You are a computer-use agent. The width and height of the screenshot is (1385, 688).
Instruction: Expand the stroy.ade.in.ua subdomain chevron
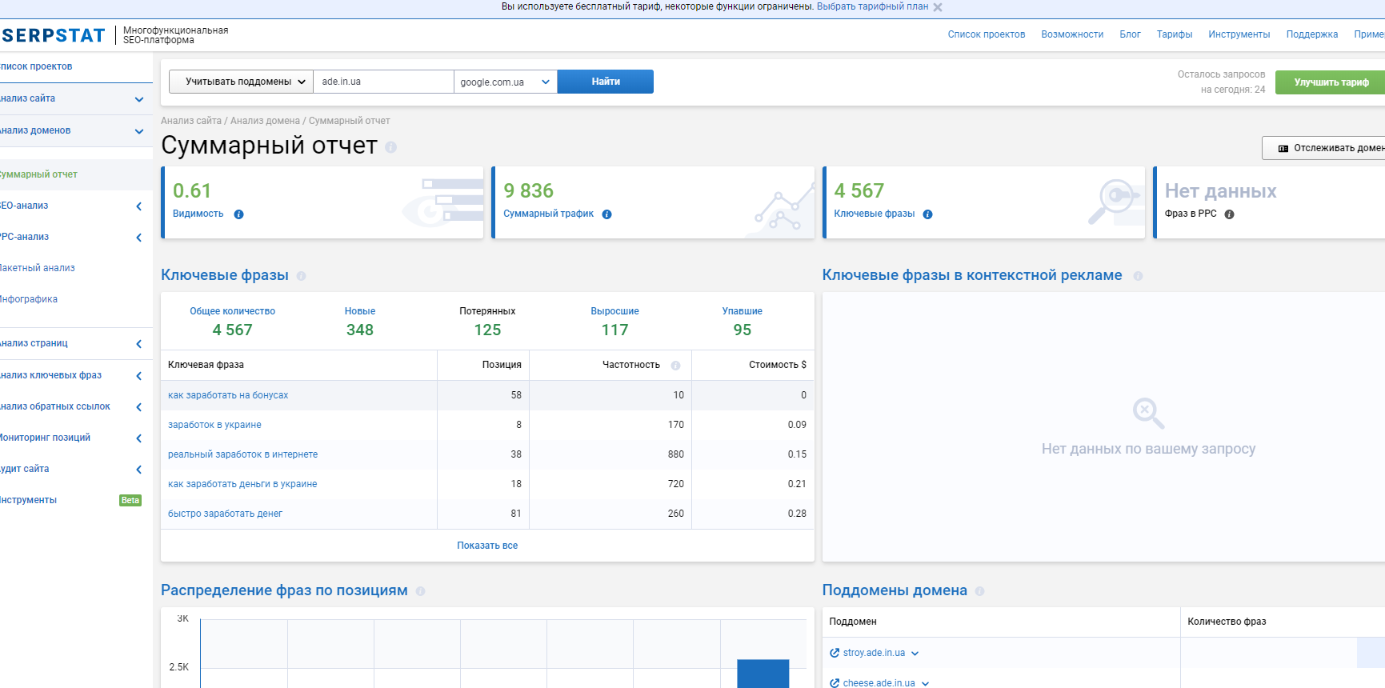tap(915, 654)
